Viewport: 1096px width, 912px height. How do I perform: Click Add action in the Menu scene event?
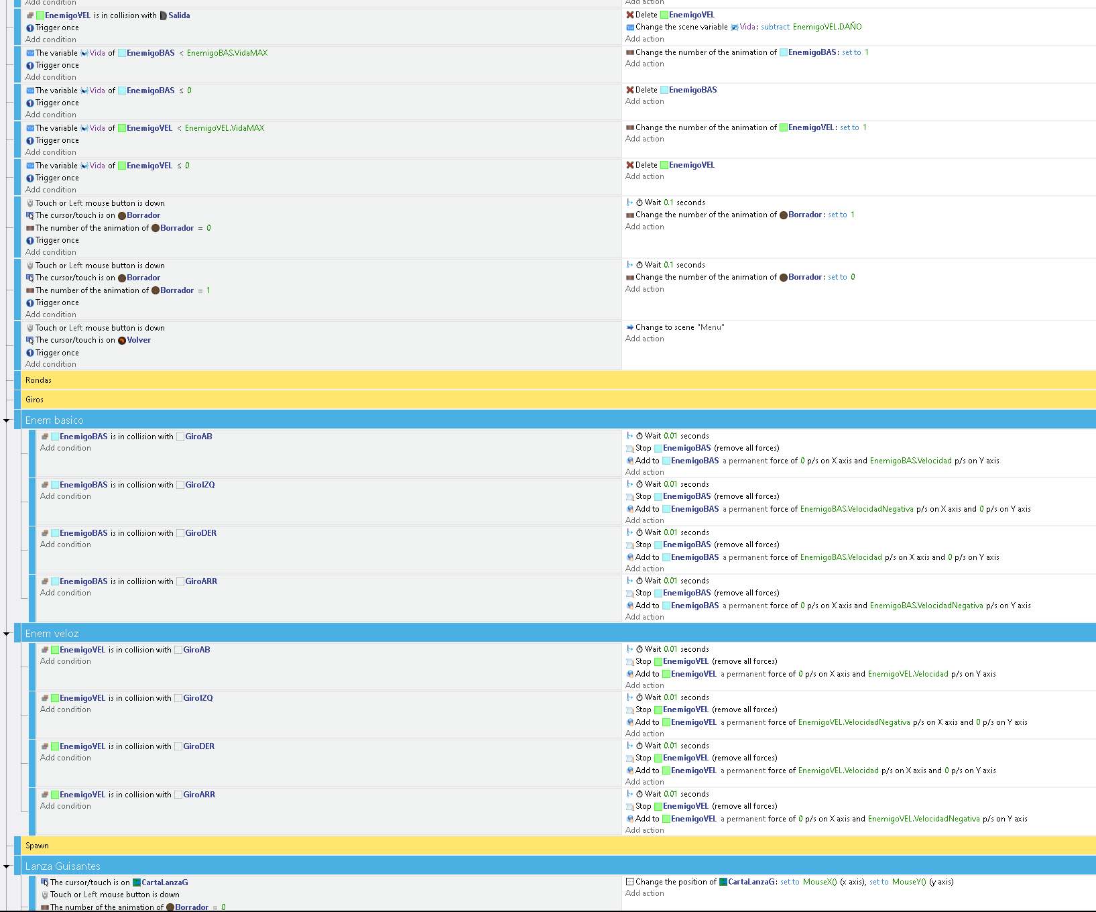tap(644, 339)
